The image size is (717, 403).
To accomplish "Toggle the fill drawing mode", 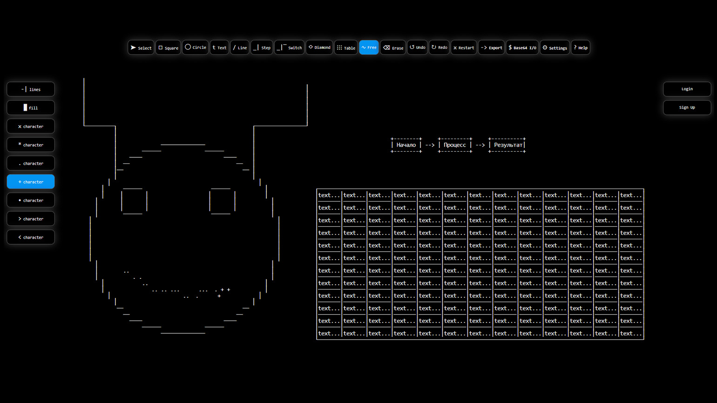I will (31, 107).
